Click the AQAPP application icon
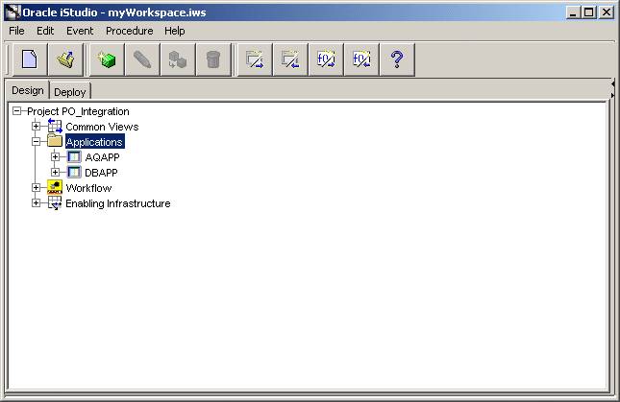Screen dimensions: 620x402 [x=74, y=157]
